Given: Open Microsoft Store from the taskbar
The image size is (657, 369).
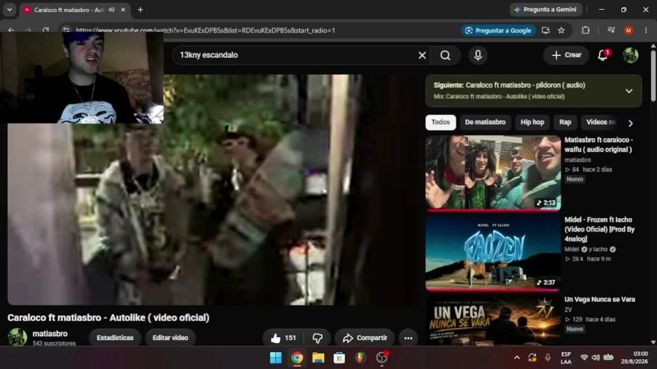Looking at the screenshot, I should click(339, 358).
